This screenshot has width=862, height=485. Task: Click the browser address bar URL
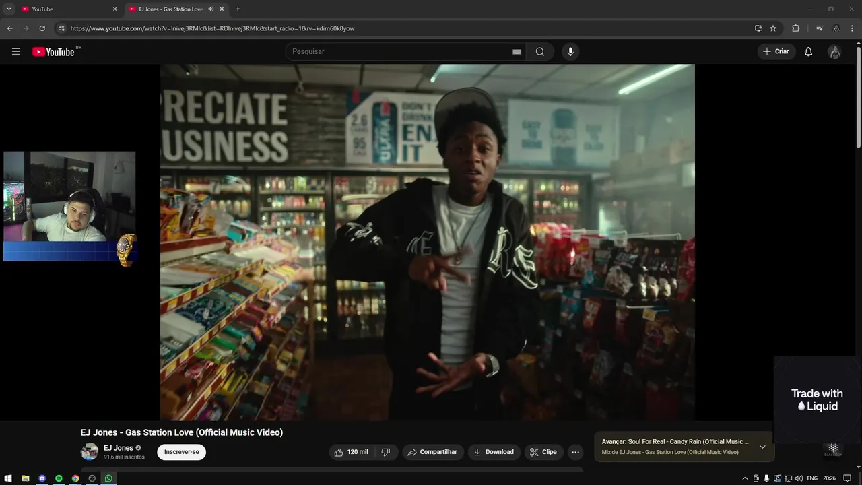click(212, 28)
